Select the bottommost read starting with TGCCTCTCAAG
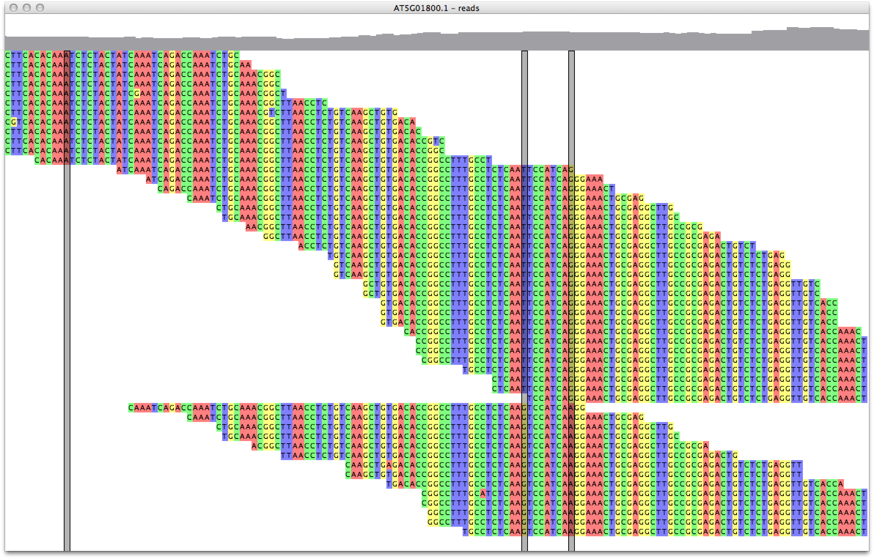 [660, 532]
